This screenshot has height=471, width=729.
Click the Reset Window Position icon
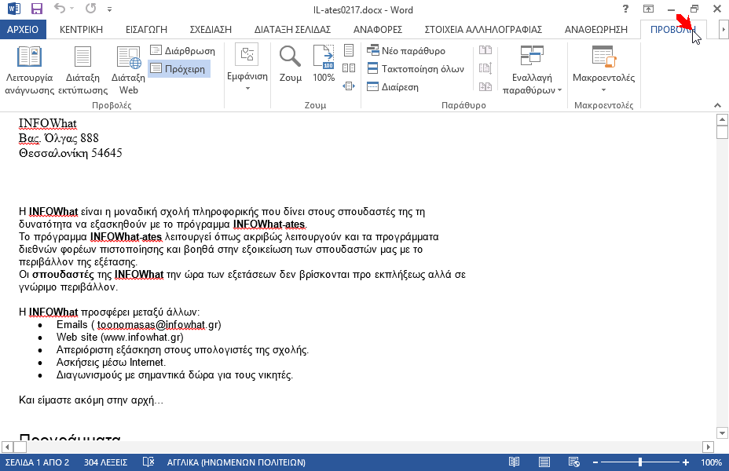[x=485, y=86]
